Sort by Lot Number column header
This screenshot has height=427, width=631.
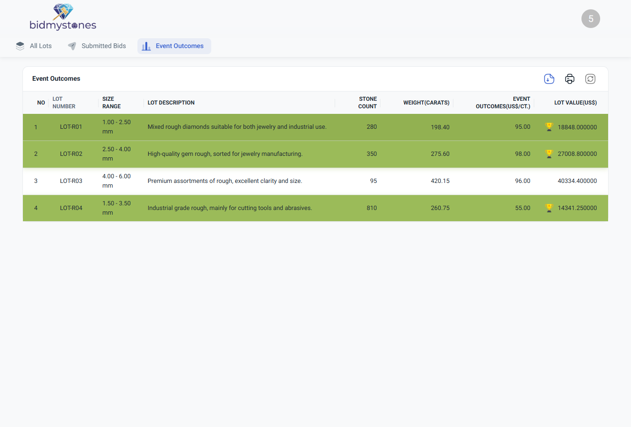tap(64, 103)
